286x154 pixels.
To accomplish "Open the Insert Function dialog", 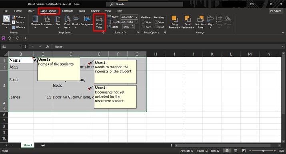I will pyautogui.click(x=48, y=46).
